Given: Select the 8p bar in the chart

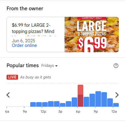Looking at the screenshot, I should [92, 100].
